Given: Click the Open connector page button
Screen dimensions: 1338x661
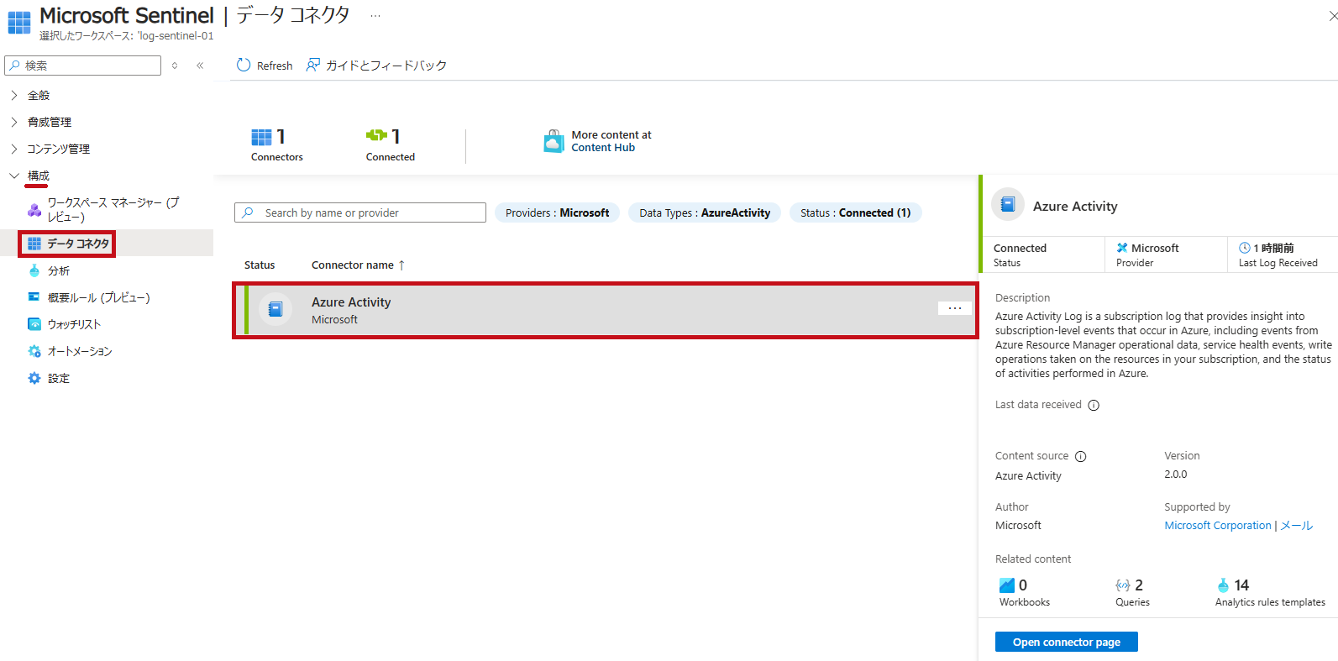Looking at the screenshot, I should click(x=1067, y=642).
